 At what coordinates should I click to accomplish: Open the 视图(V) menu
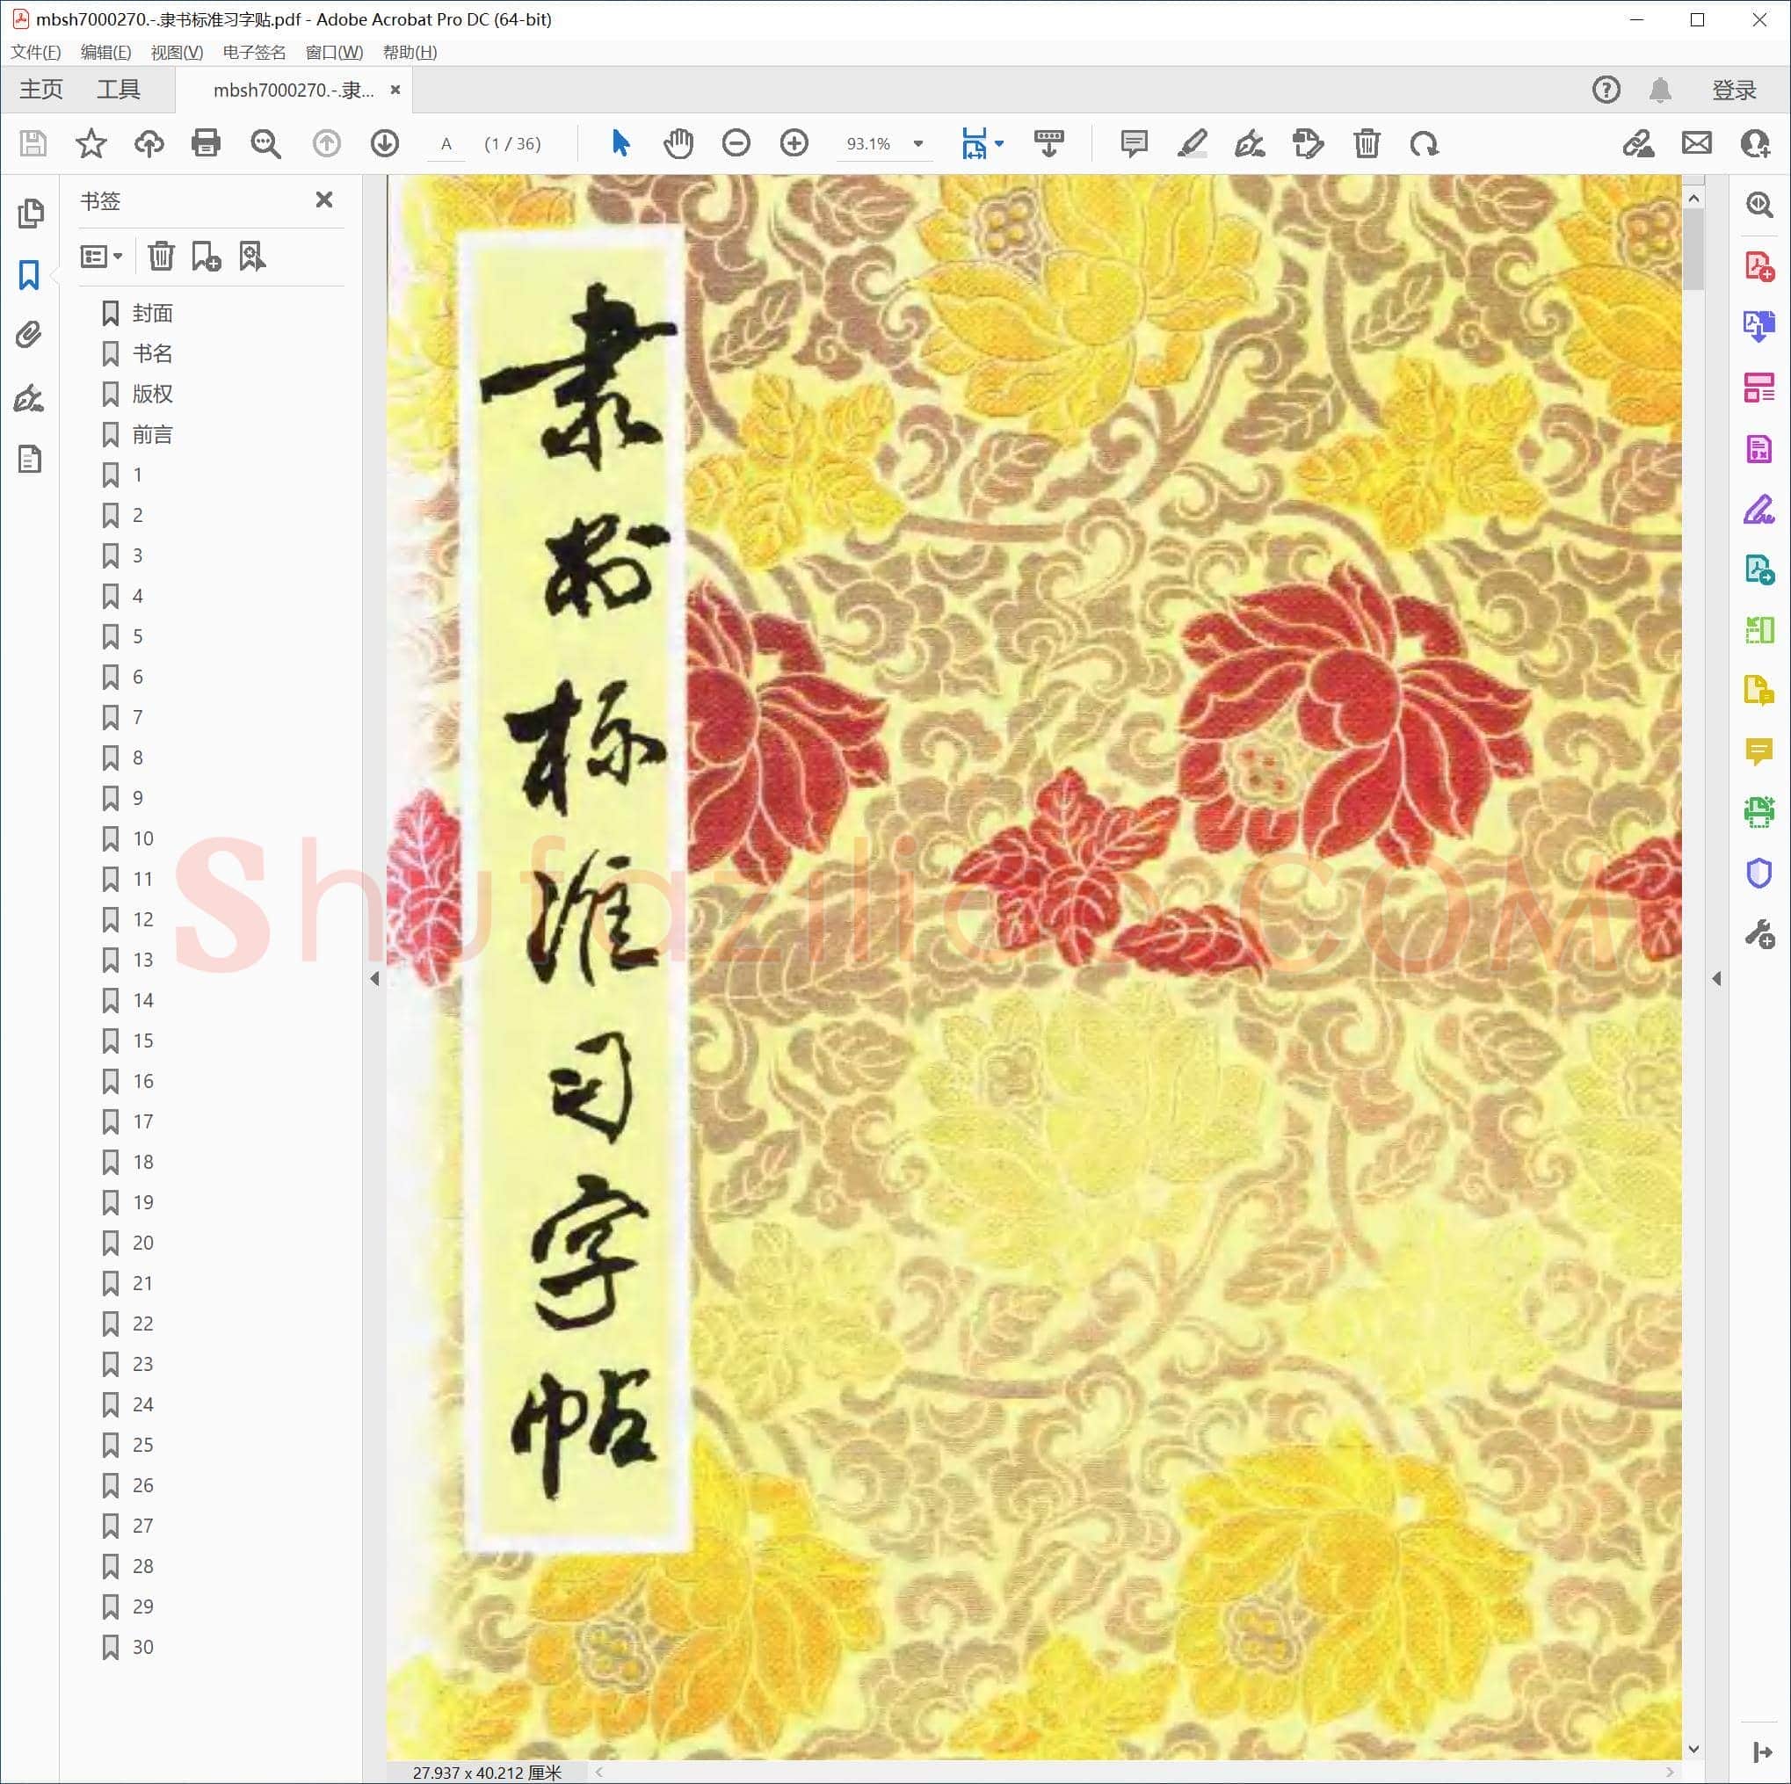click(x=176, y=52)
